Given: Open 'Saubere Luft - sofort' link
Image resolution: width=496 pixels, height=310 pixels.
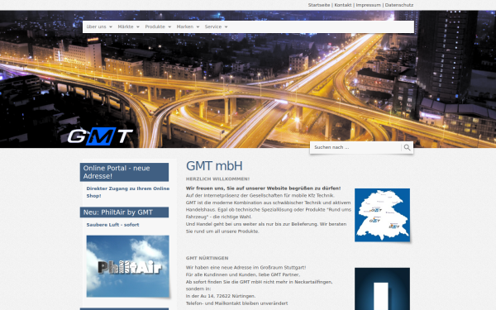Looking at the screenshot, I should (x=112, y=225).
